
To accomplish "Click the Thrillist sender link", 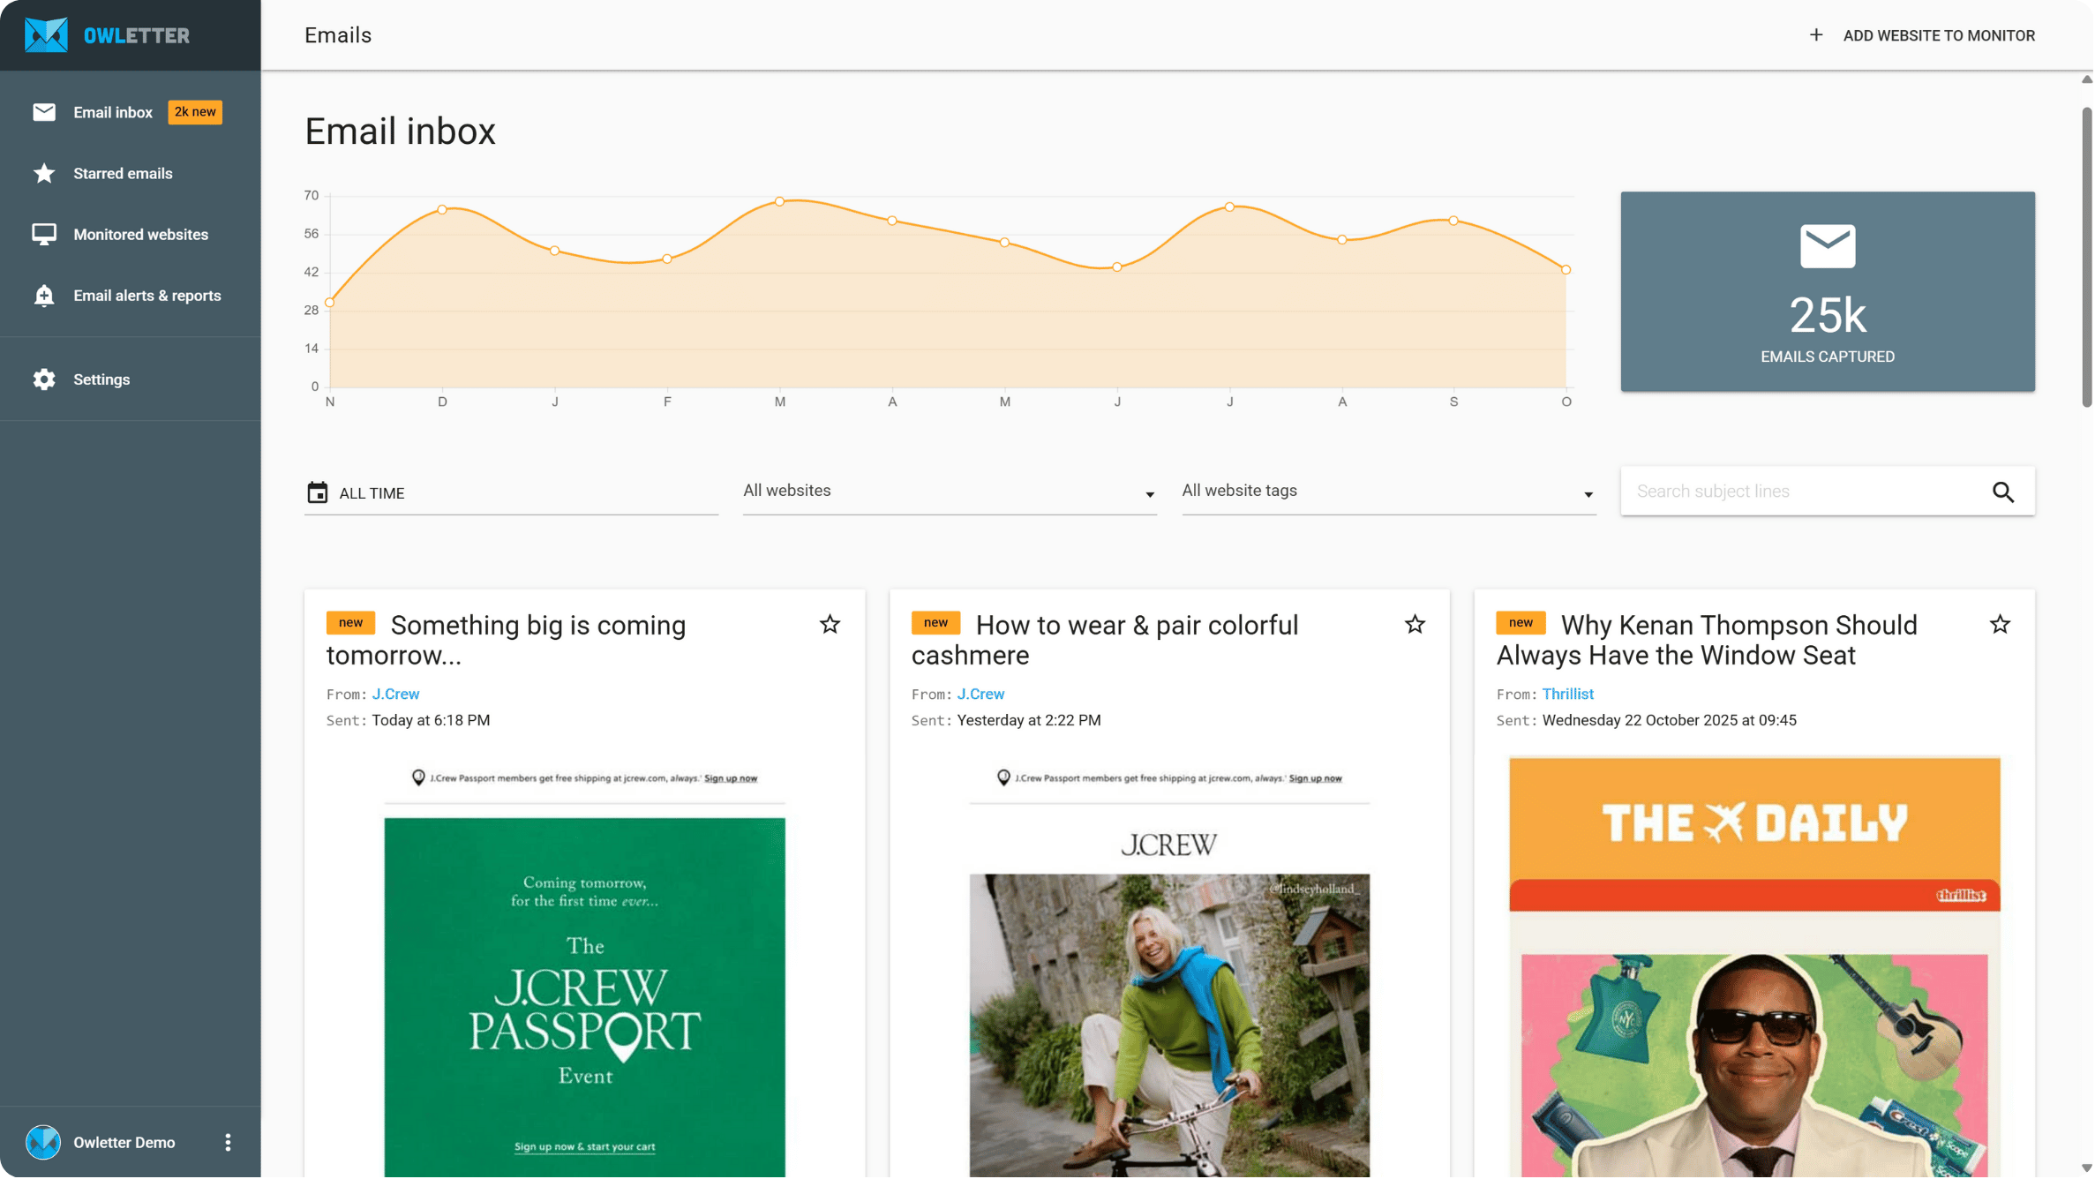I will coord(1568,695).
